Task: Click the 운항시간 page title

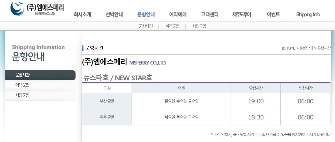Action: pos(94,48)
